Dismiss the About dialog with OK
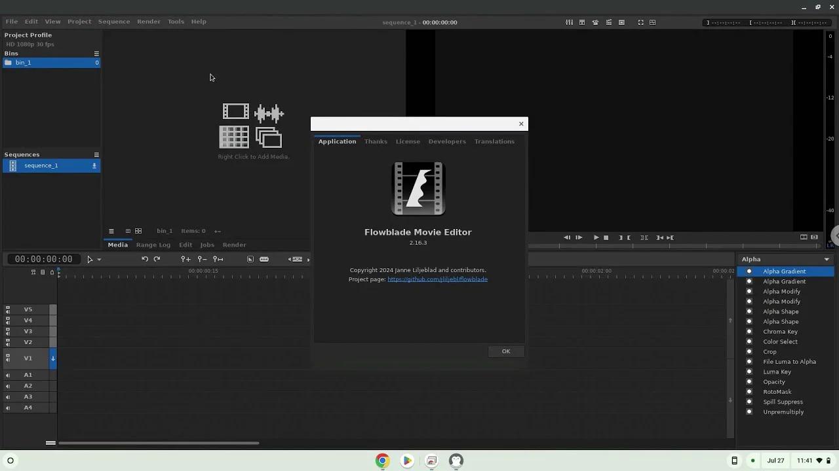 [505, 351]
